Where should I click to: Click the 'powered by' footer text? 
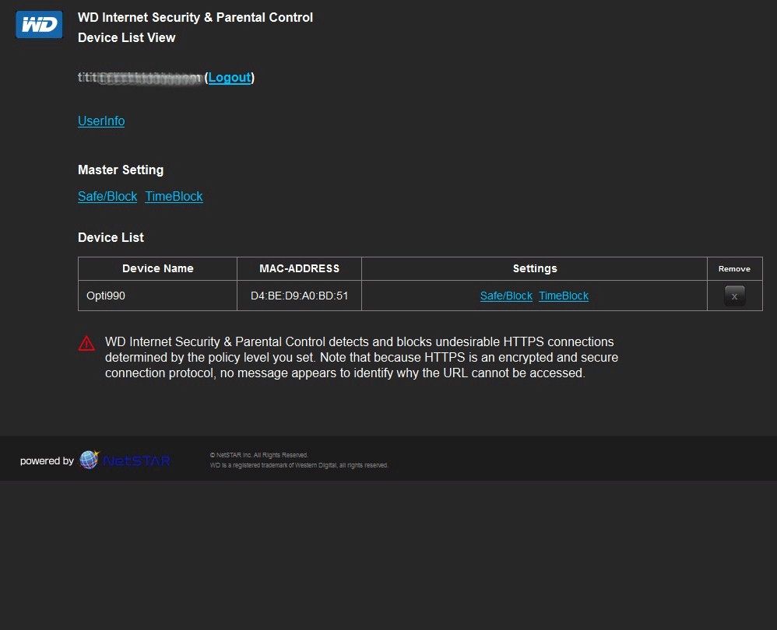click(x=47, y=460)
